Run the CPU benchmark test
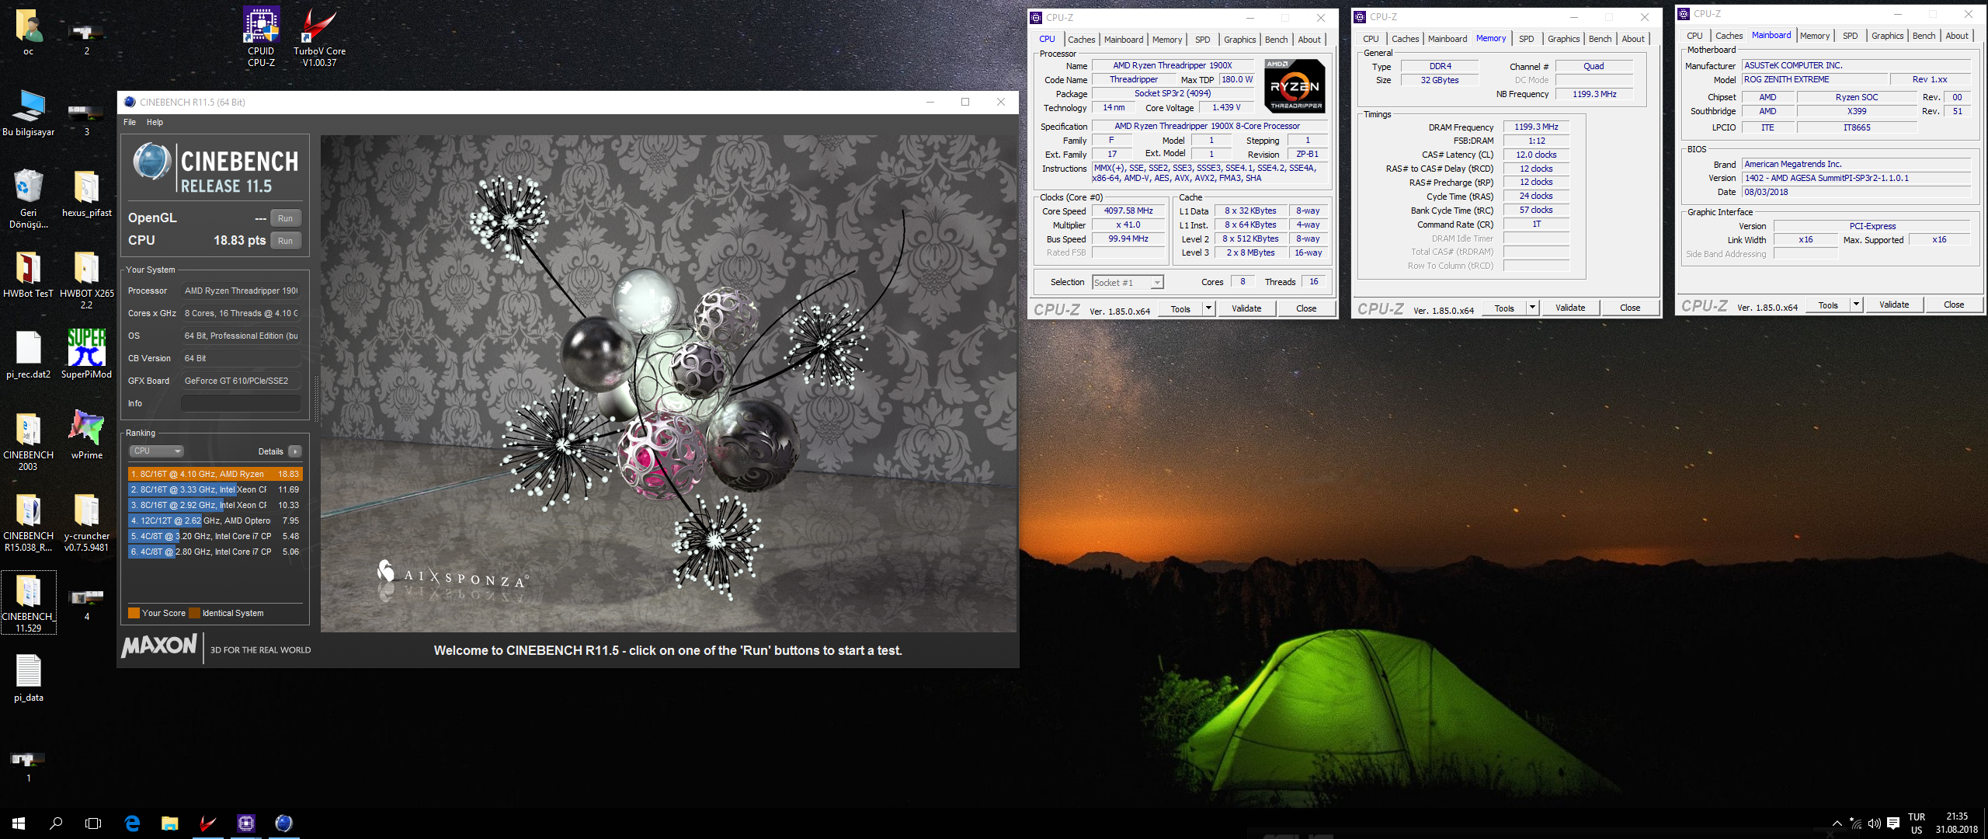This screenshot has width=1988, height=839. tap(286, 241)
